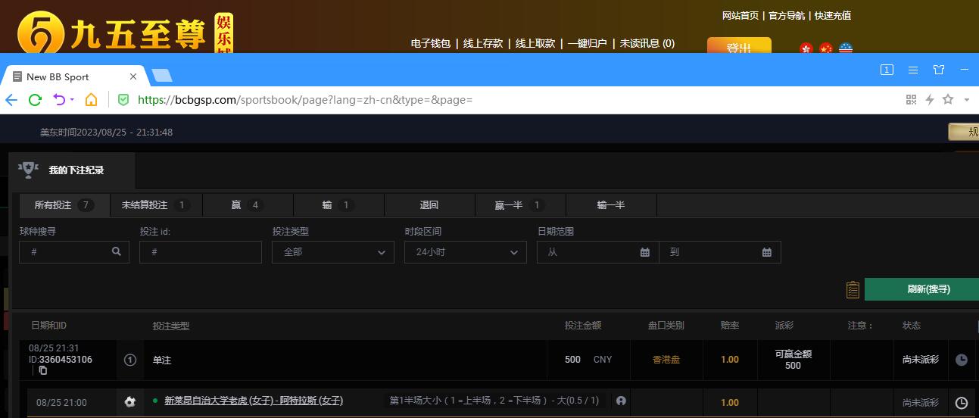The image size is (979, 418).
Task: Click the 线上存款 link in top navigation
Action: (483, 43)
